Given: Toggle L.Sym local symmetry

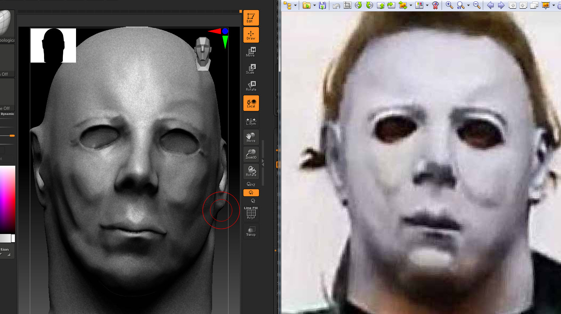Looking at the screenshot, I should [251, 121].
